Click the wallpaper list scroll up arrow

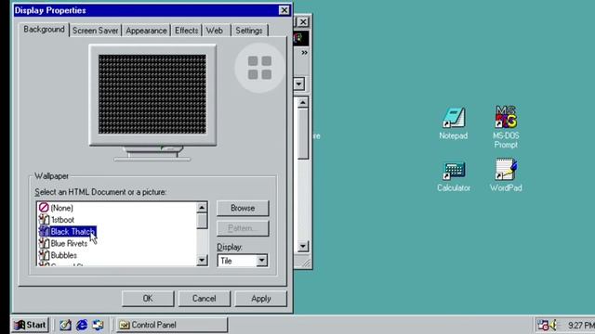coord(202,208)
